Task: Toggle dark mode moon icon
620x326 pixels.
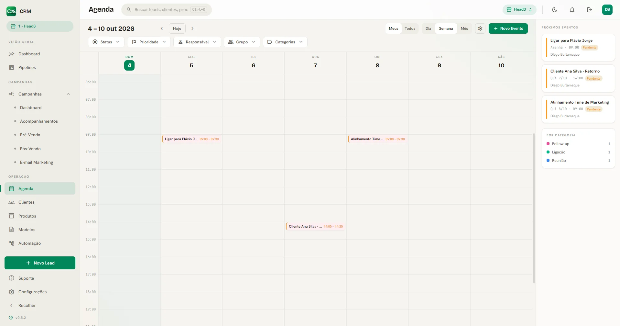Action: 555,10
